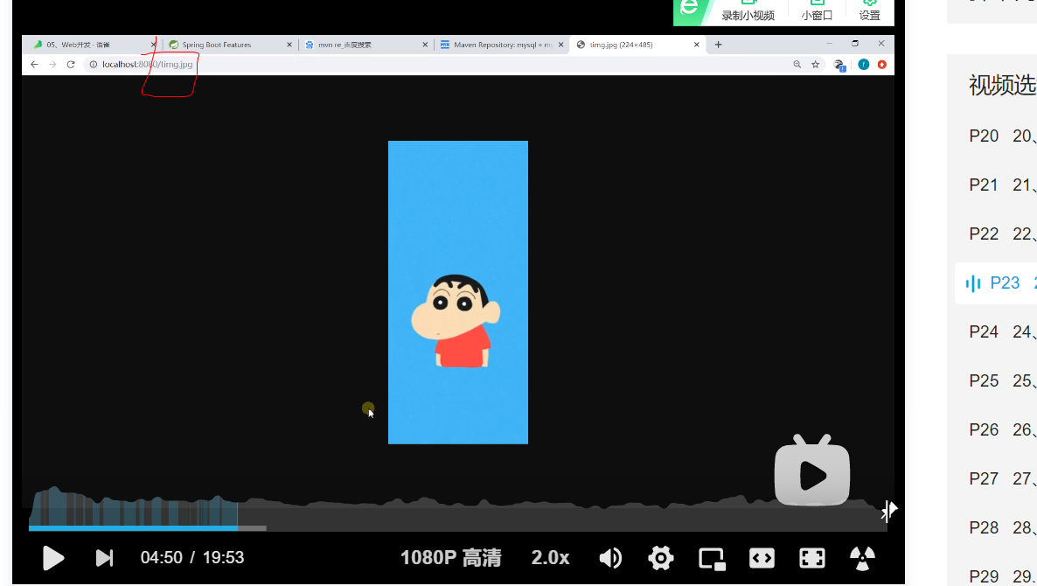Open the teal profile avatar
This screenshot has height=586, width=1037.
(x=864, y=64)
